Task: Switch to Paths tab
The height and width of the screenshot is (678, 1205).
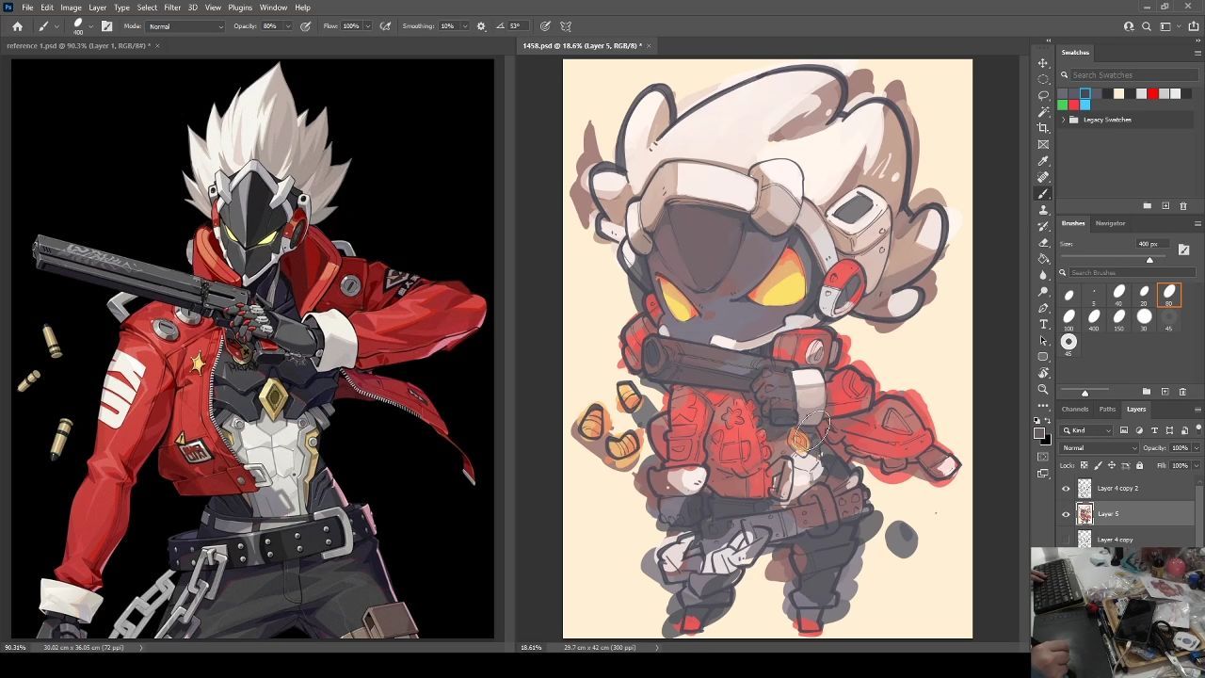Action: 1107,410
